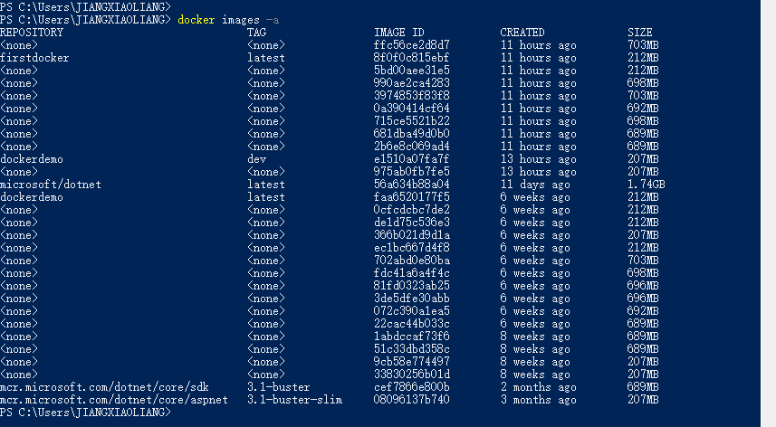Click the microsoft/dotnet repository name
This screenshot has height=427, width=776.
click(x=51, y=184)
